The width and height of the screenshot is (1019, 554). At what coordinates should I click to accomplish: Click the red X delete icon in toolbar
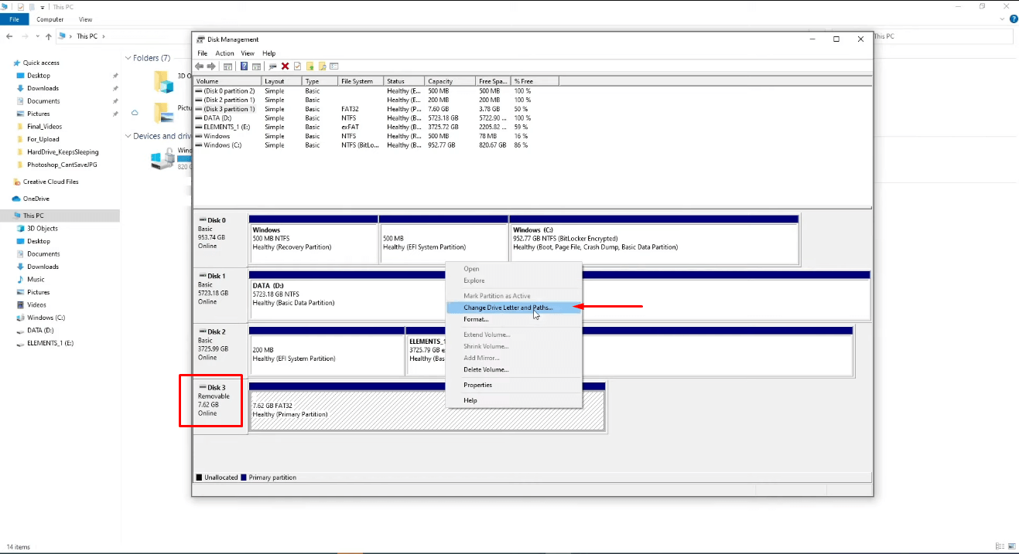coord(286,66)
